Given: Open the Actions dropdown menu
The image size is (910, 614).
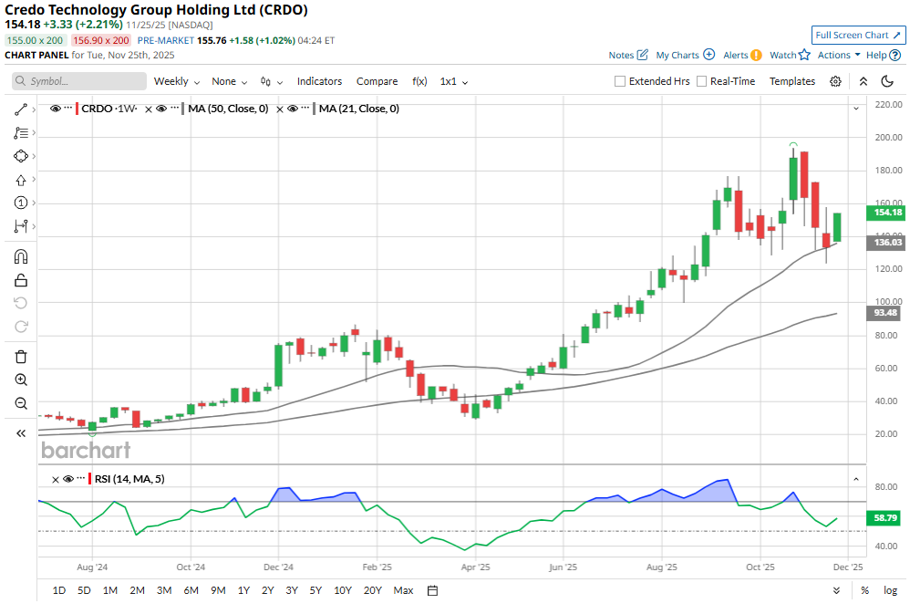Looking at the screenshot, I should coord(839,55).
